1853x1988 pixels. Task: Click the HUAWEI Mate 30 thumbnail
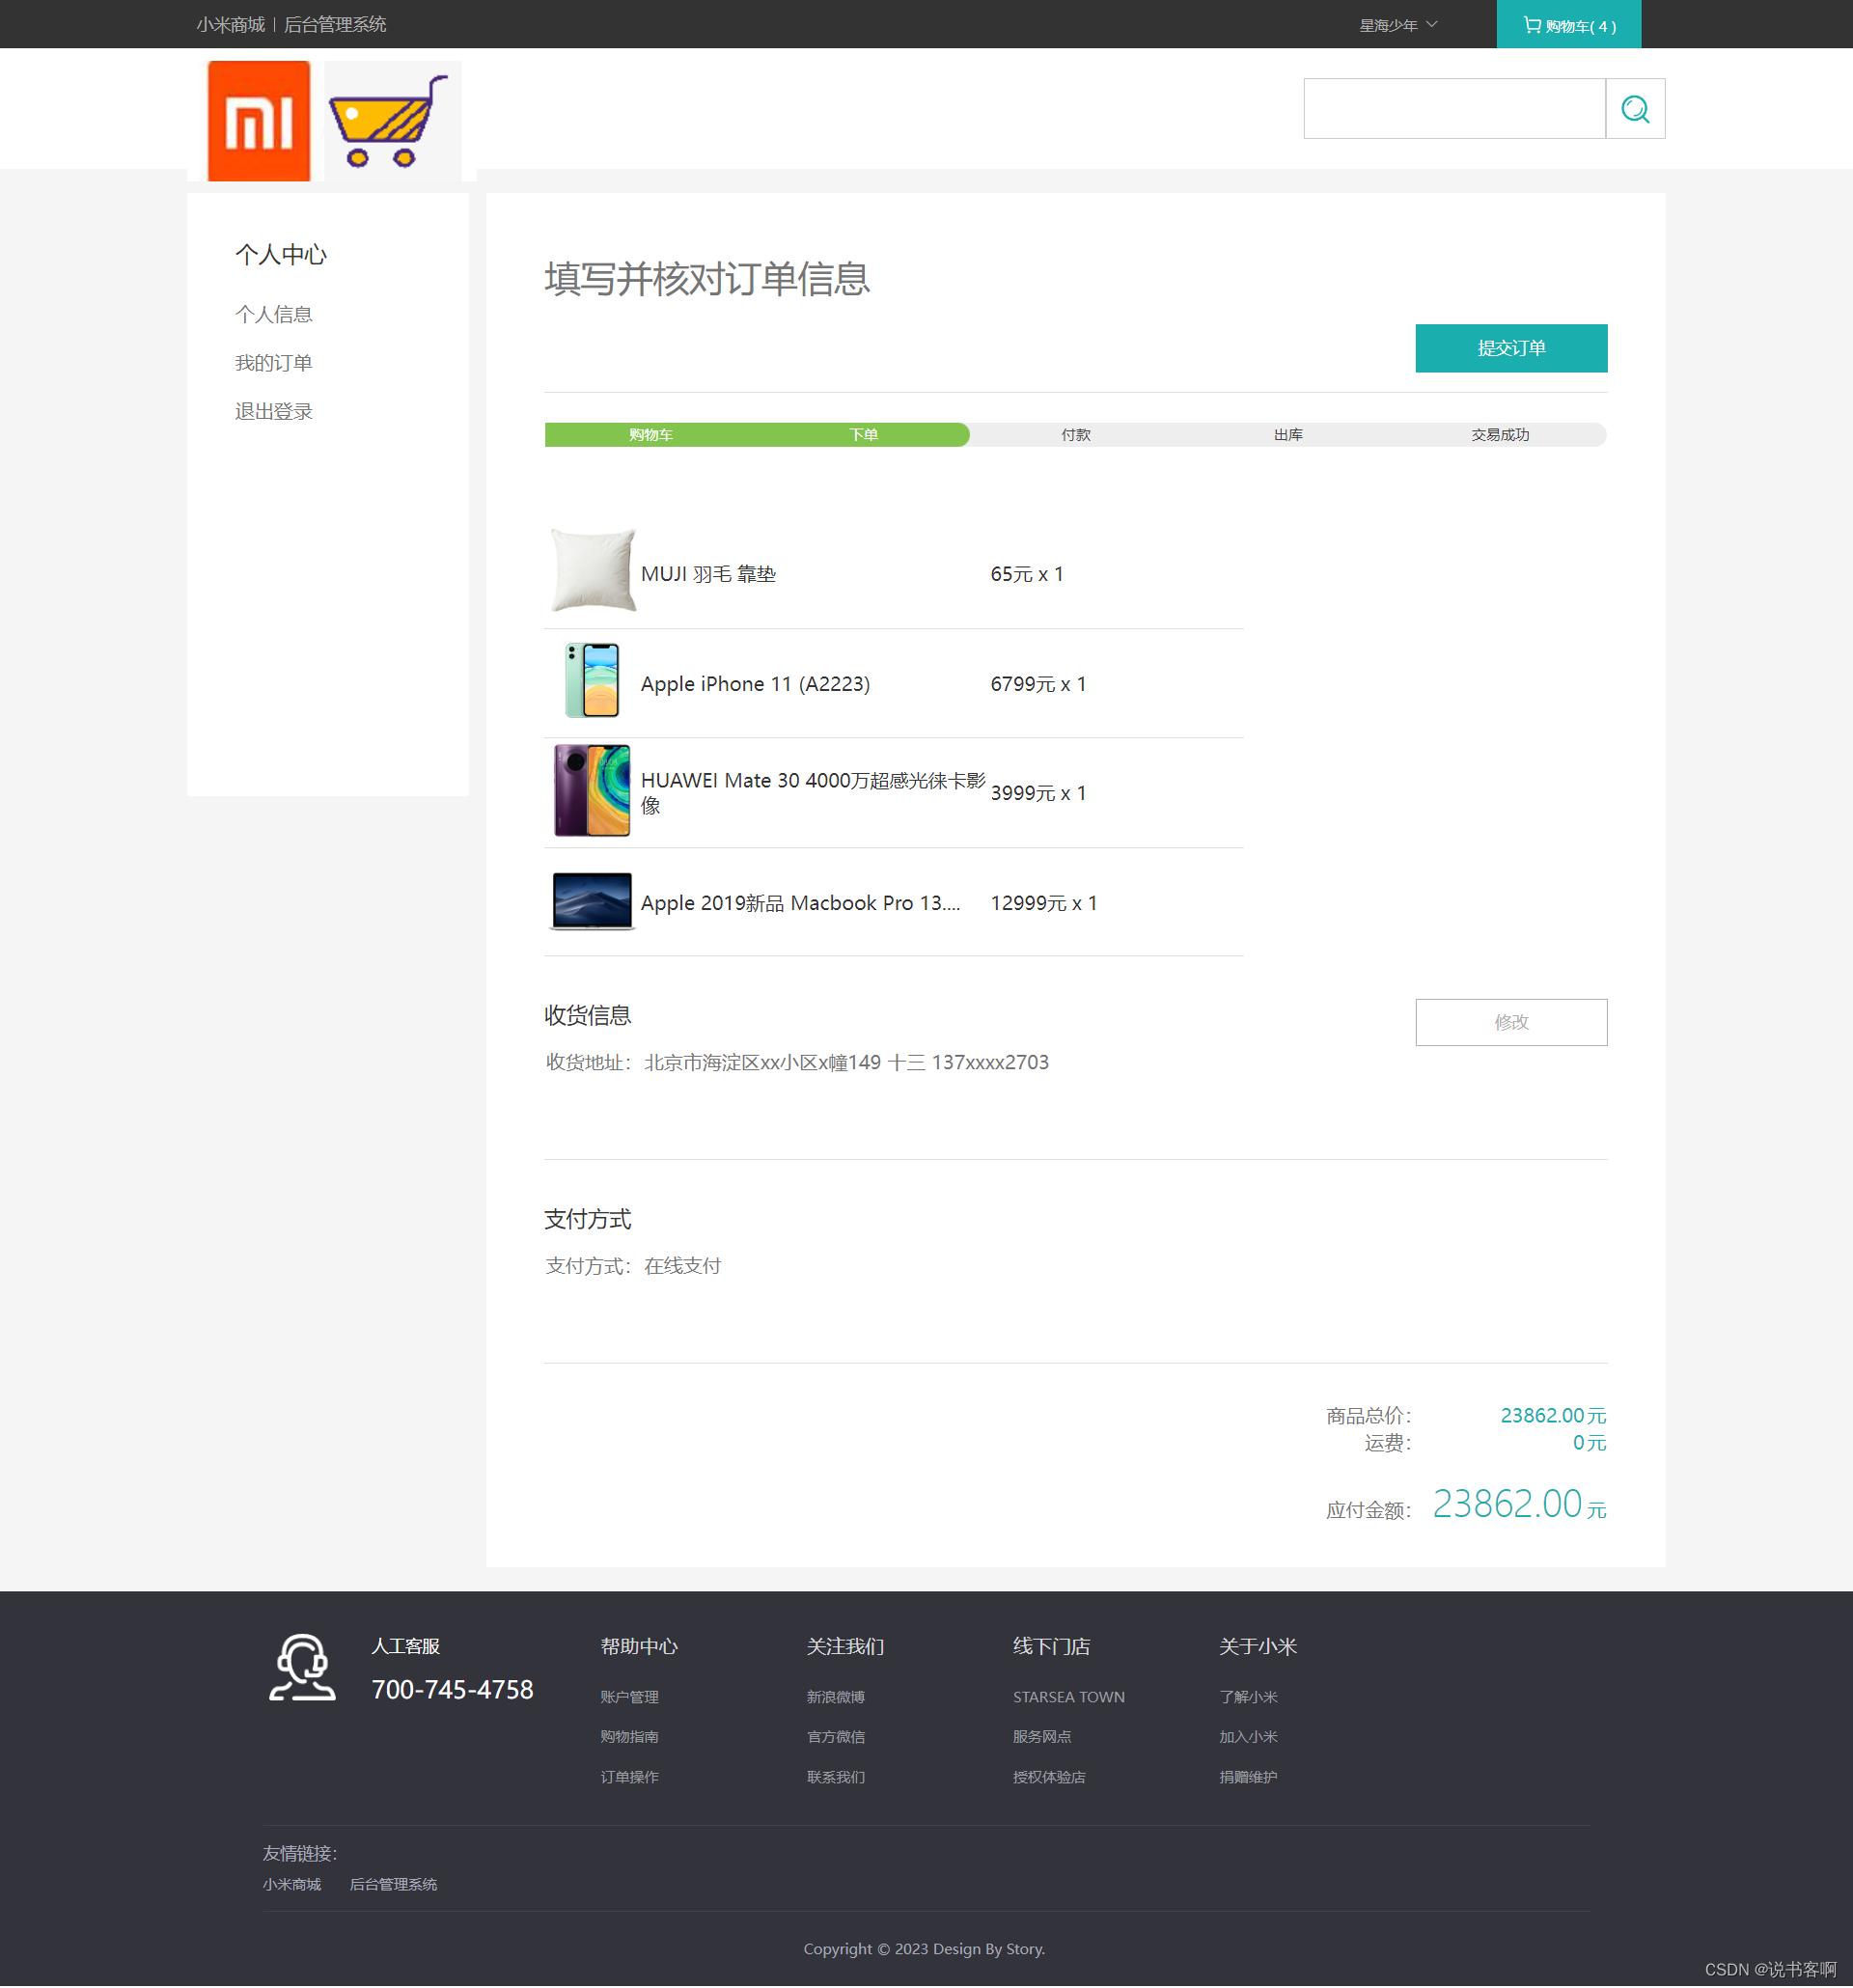pos(592,790)
